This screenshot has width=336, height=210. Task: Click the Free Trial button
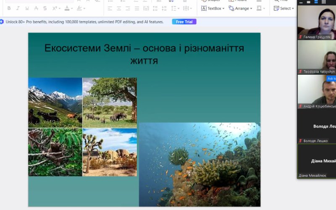click(x=184, y=22)
